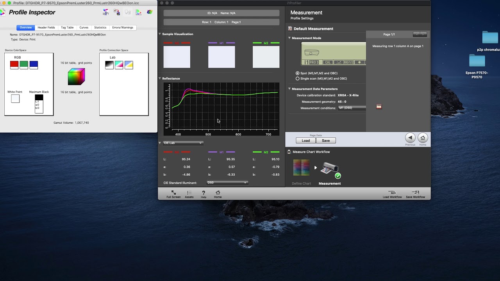The width and height of the screenshot is (500, 281).
Task: Go to previous page with the page arrow
Action: [x=417, y=34]
